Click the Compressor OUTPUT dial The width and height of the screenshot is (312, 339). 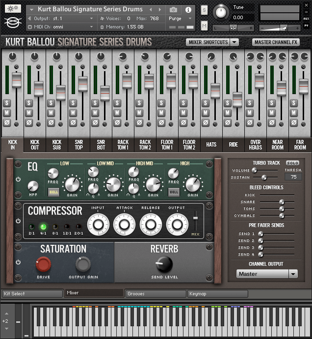(x=177, y=224)
